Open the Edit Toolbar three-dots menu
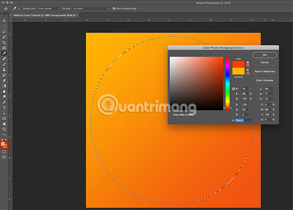Viewport: 293px width, 210px height. point(4,135)
